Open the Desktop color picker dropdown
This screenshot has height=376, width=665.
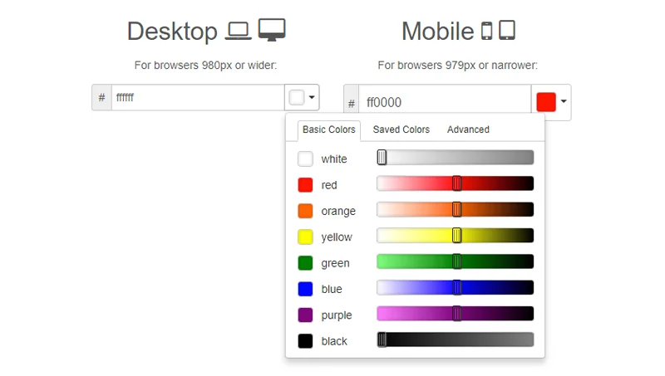tap(302, 97)
